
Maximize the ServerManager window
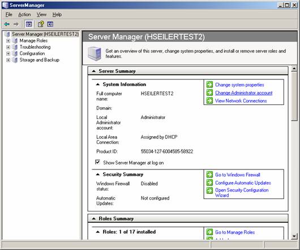coord(287,5)
